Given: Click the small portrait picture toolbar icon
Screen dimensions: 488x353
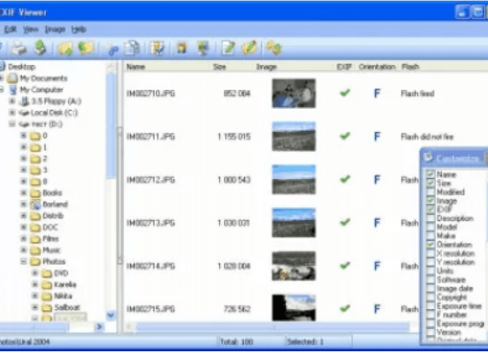Looking at the screenshot, I should 182,48.
